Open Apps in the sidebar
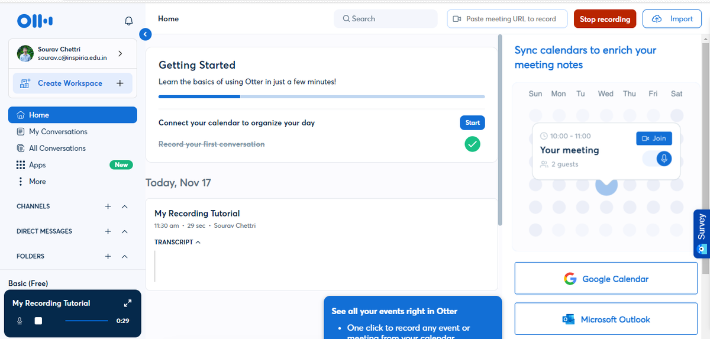710x339 pixels. [37, 165]
